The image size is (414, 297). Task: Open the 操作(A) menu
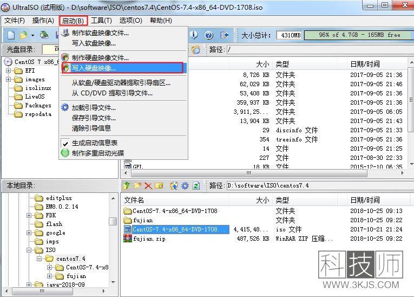click(43, 21)
